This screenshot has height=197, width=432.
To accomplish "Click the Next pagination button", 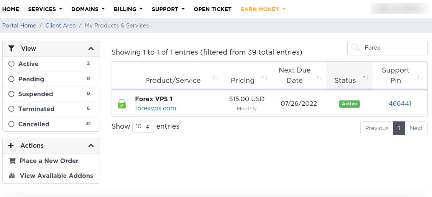I will pos(416,128).
